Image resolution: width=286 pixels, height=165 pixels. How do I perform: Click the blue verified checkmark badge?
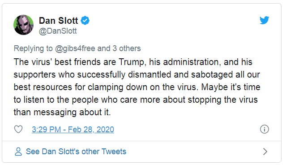(x=85, y=20)
